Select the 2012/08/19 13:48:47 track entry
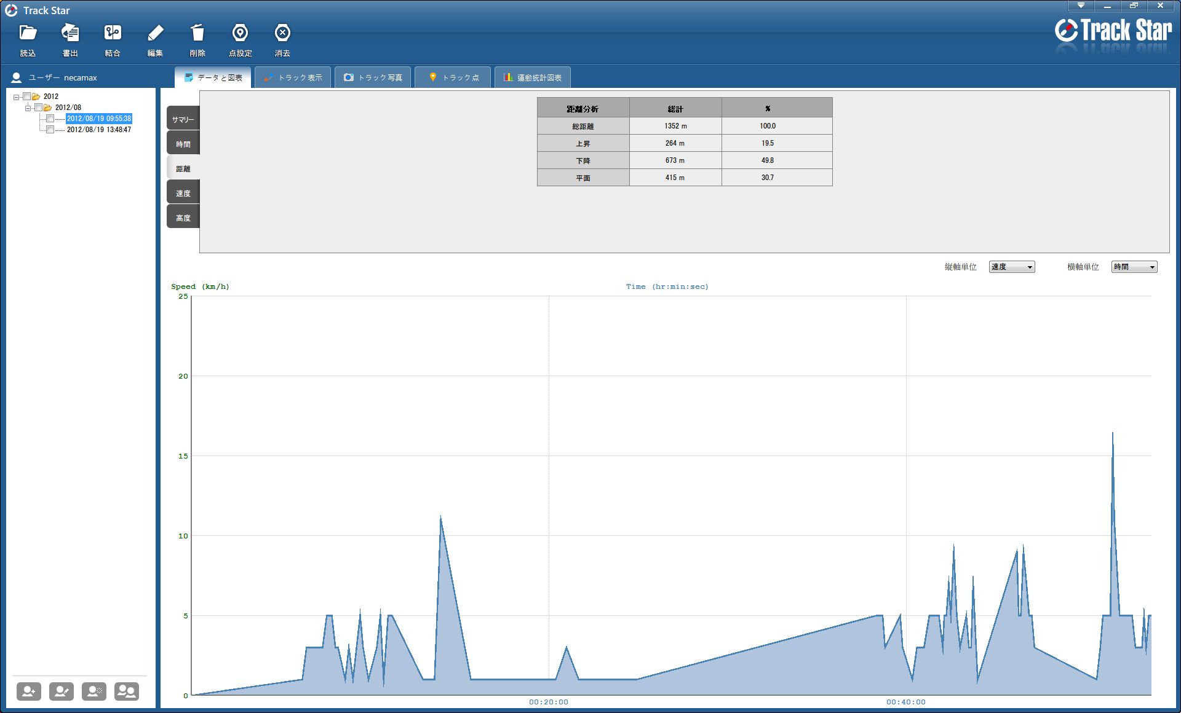Screen dimensions: 1181x713 [x=99, y=130]
